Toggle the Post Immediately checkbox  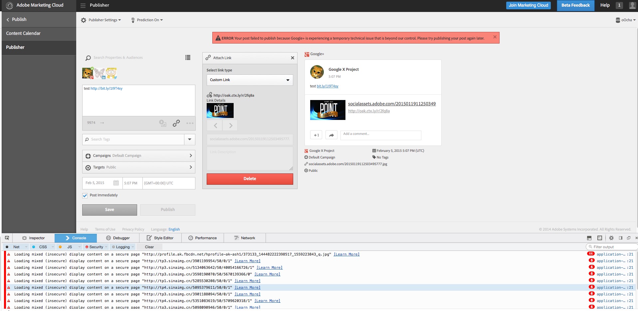coord(85,195)
